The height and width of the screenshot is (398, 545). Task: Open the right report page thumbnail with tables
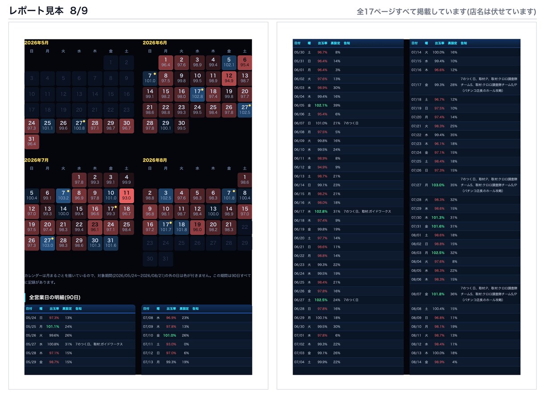pos(407,205)
